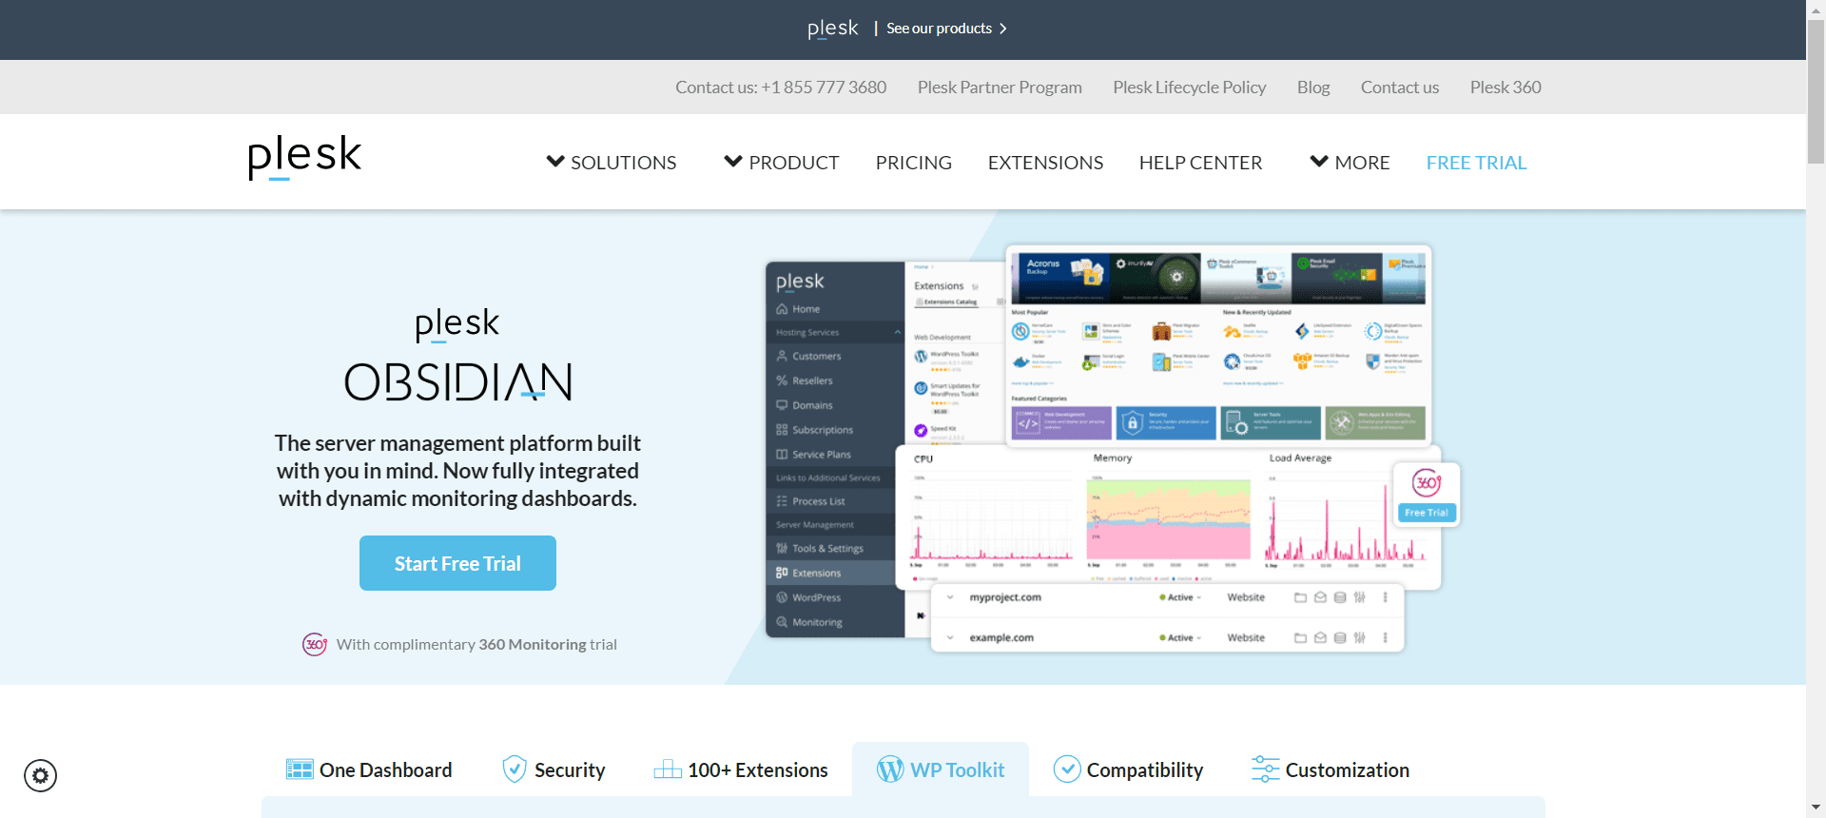Screen dimensions: 1826x818
Task: Click the settings gear icon bottom-left
Action: coord(40,775)
